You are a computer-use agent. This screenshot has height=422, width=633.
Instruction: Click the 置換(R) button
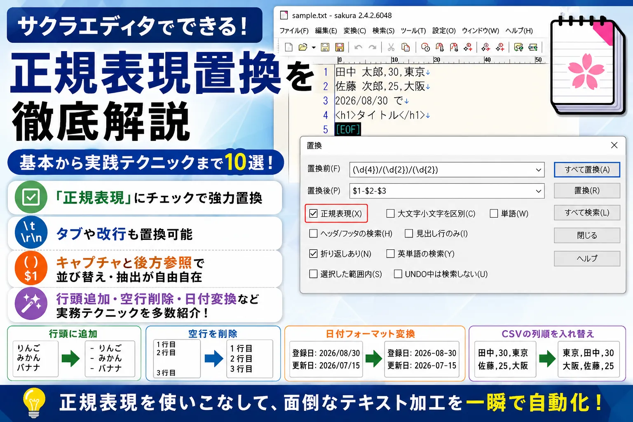coord(587,191)
